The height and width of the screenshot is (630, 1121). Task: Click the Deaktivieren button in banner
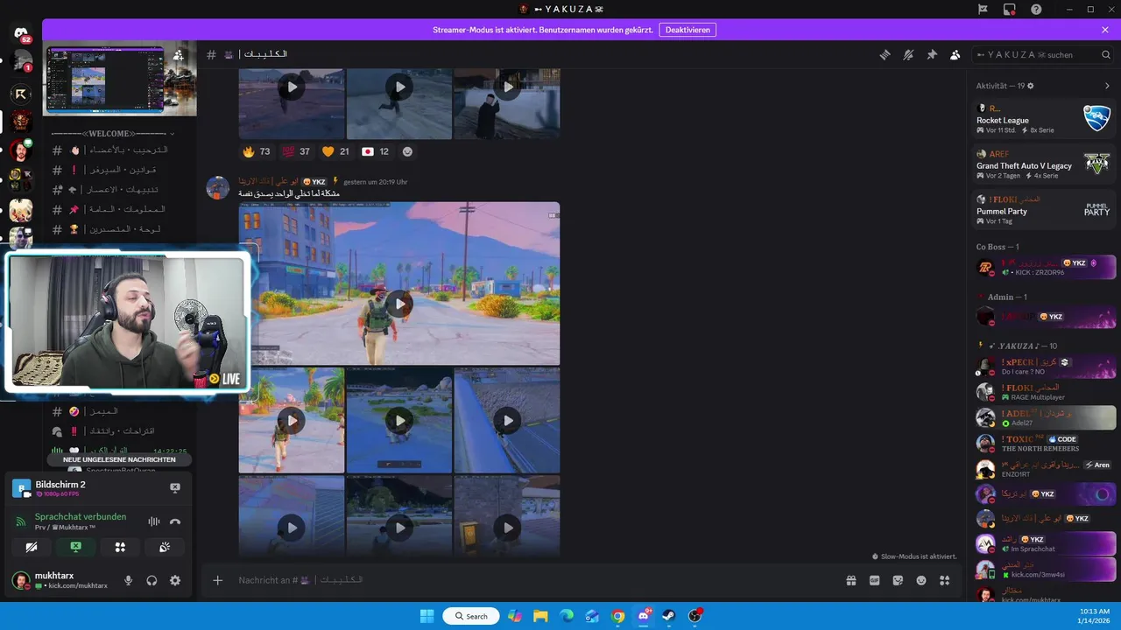(689, 30)
